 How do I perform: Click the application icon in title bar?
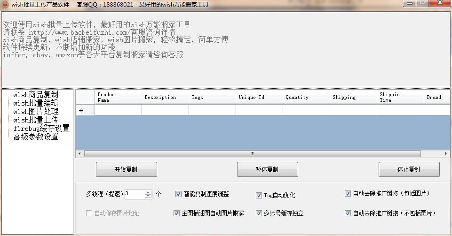click(5, 5)
